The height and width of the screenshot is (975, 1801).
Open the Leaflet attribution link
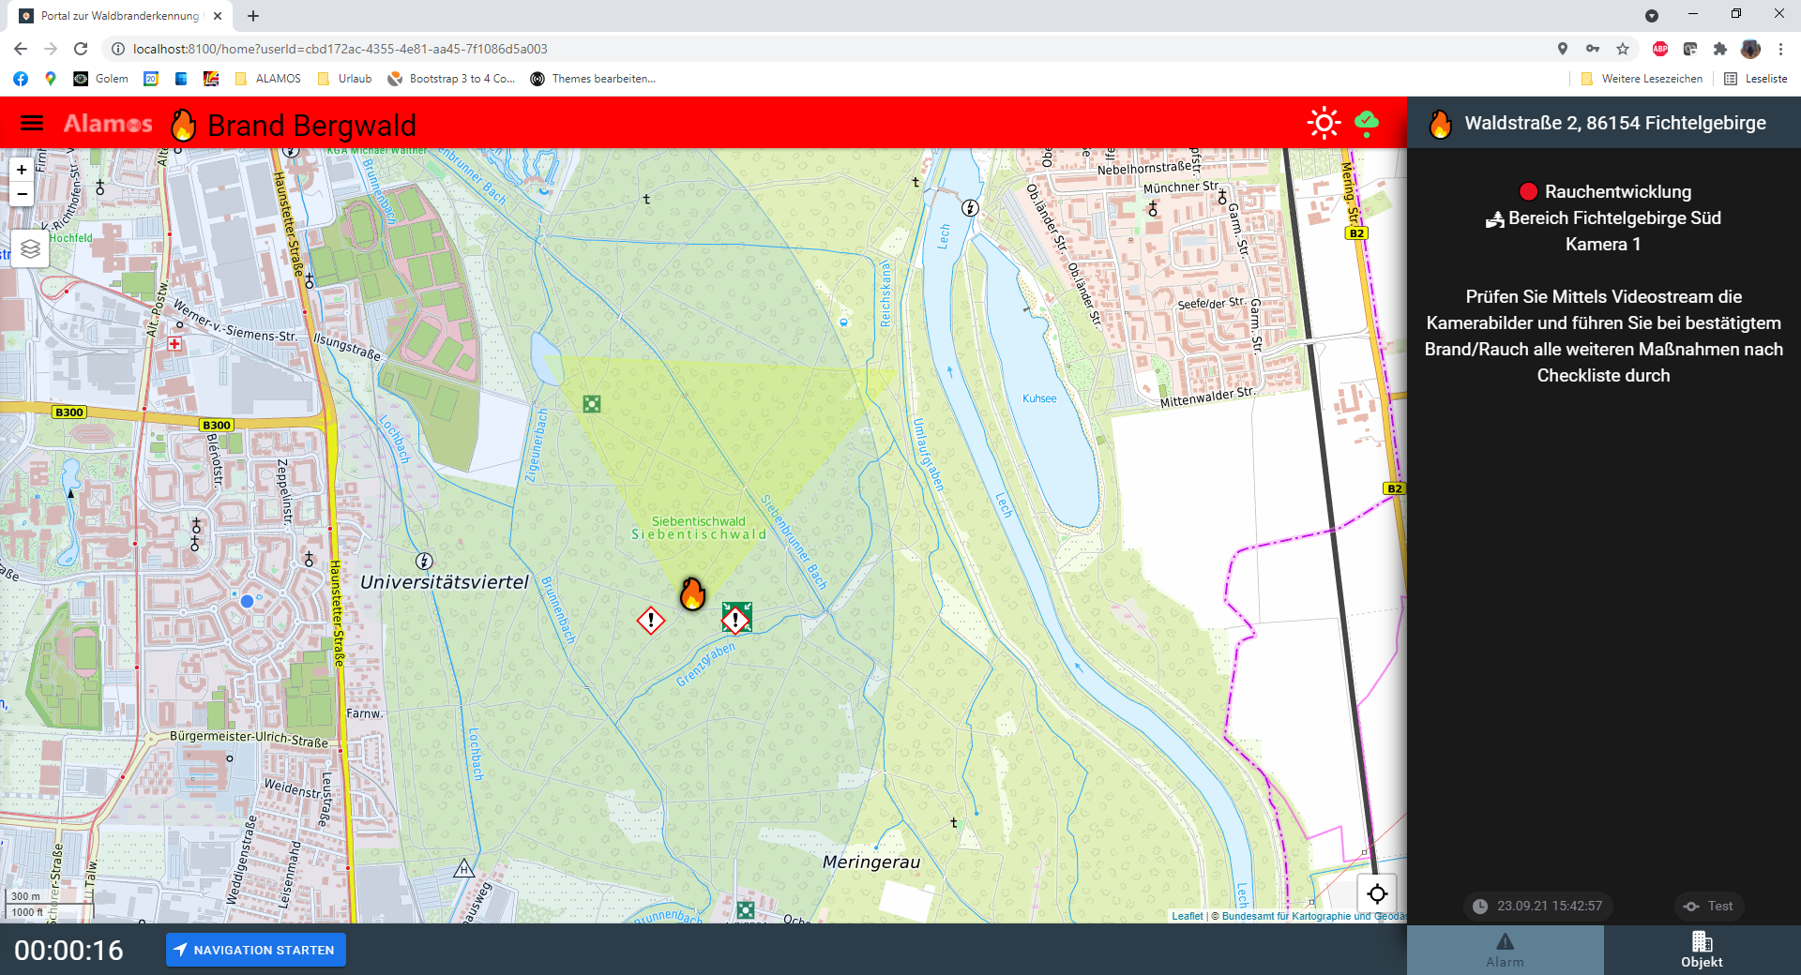1187,916
